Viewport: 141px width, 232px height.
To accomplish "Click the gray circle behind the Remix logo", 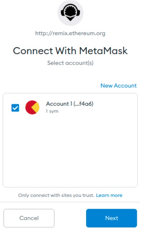I will (70, 13).
